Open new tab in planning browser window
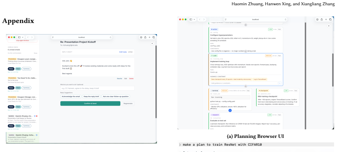The height and width of the screenshot is (152, 337). click(326, 19)
